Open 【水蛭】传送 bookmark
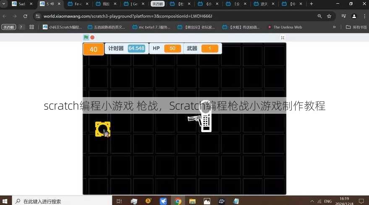Image resolution: width=369 pixels, height=205 pixels. click(241, 27)
